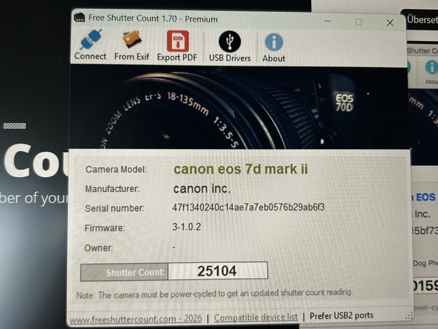The image size is (438, 329).
Task: Click the Manufacturer label
Action: (112, 189)
